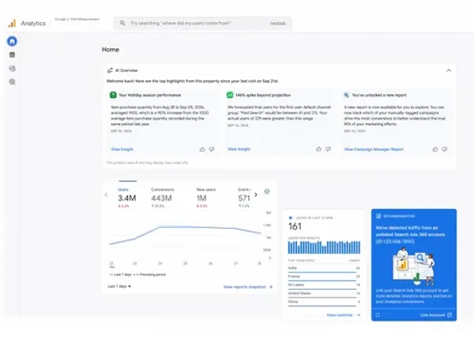Click the AI Overview sparkle icon
474x356 pixels.
(x=110, y=70)
